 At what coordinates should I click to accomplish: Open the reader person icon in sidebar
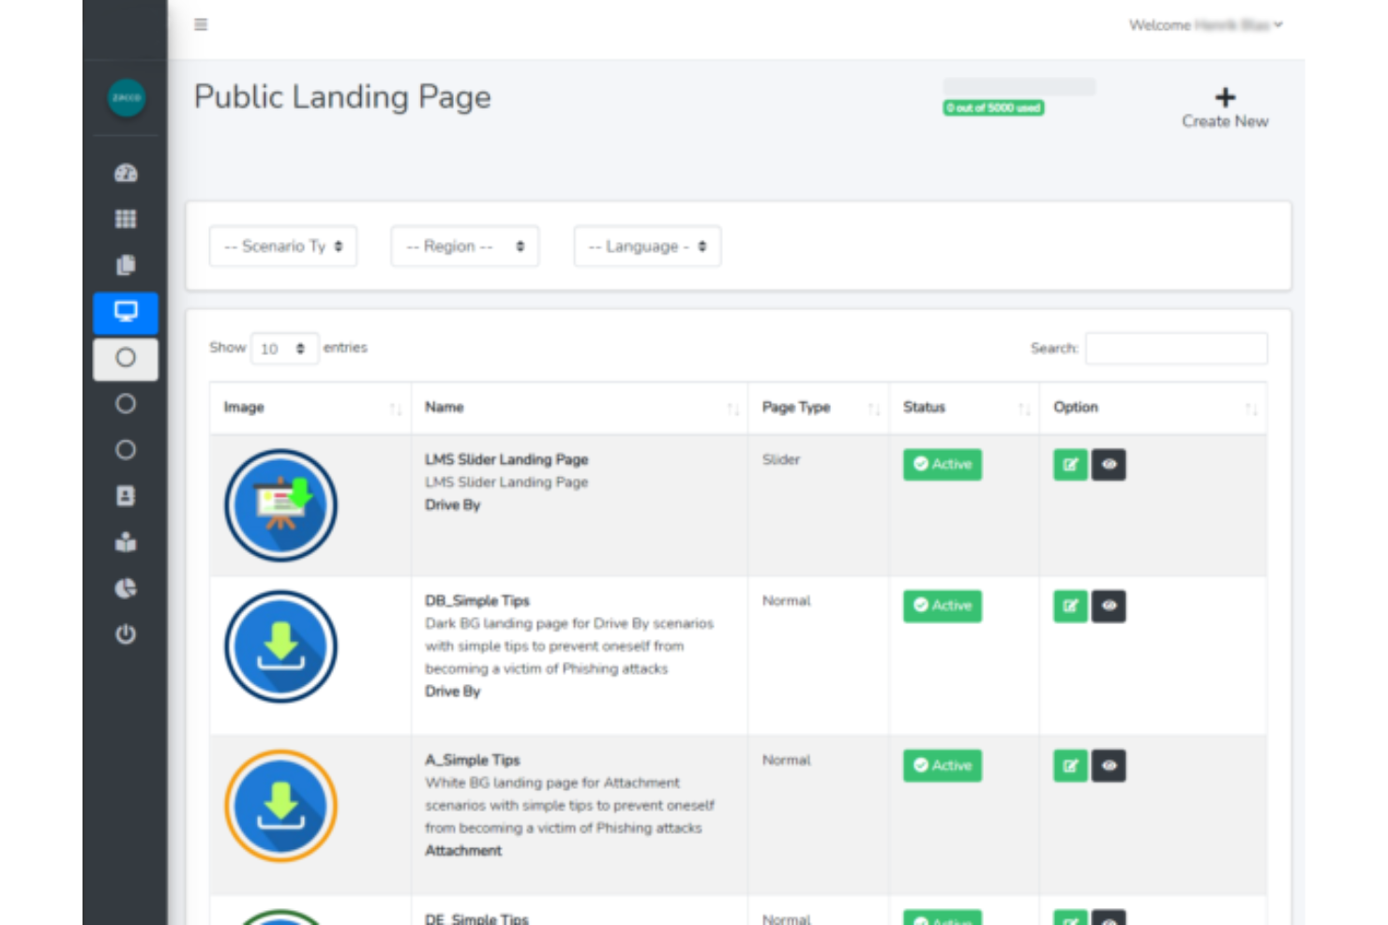[x=126, y=542]
